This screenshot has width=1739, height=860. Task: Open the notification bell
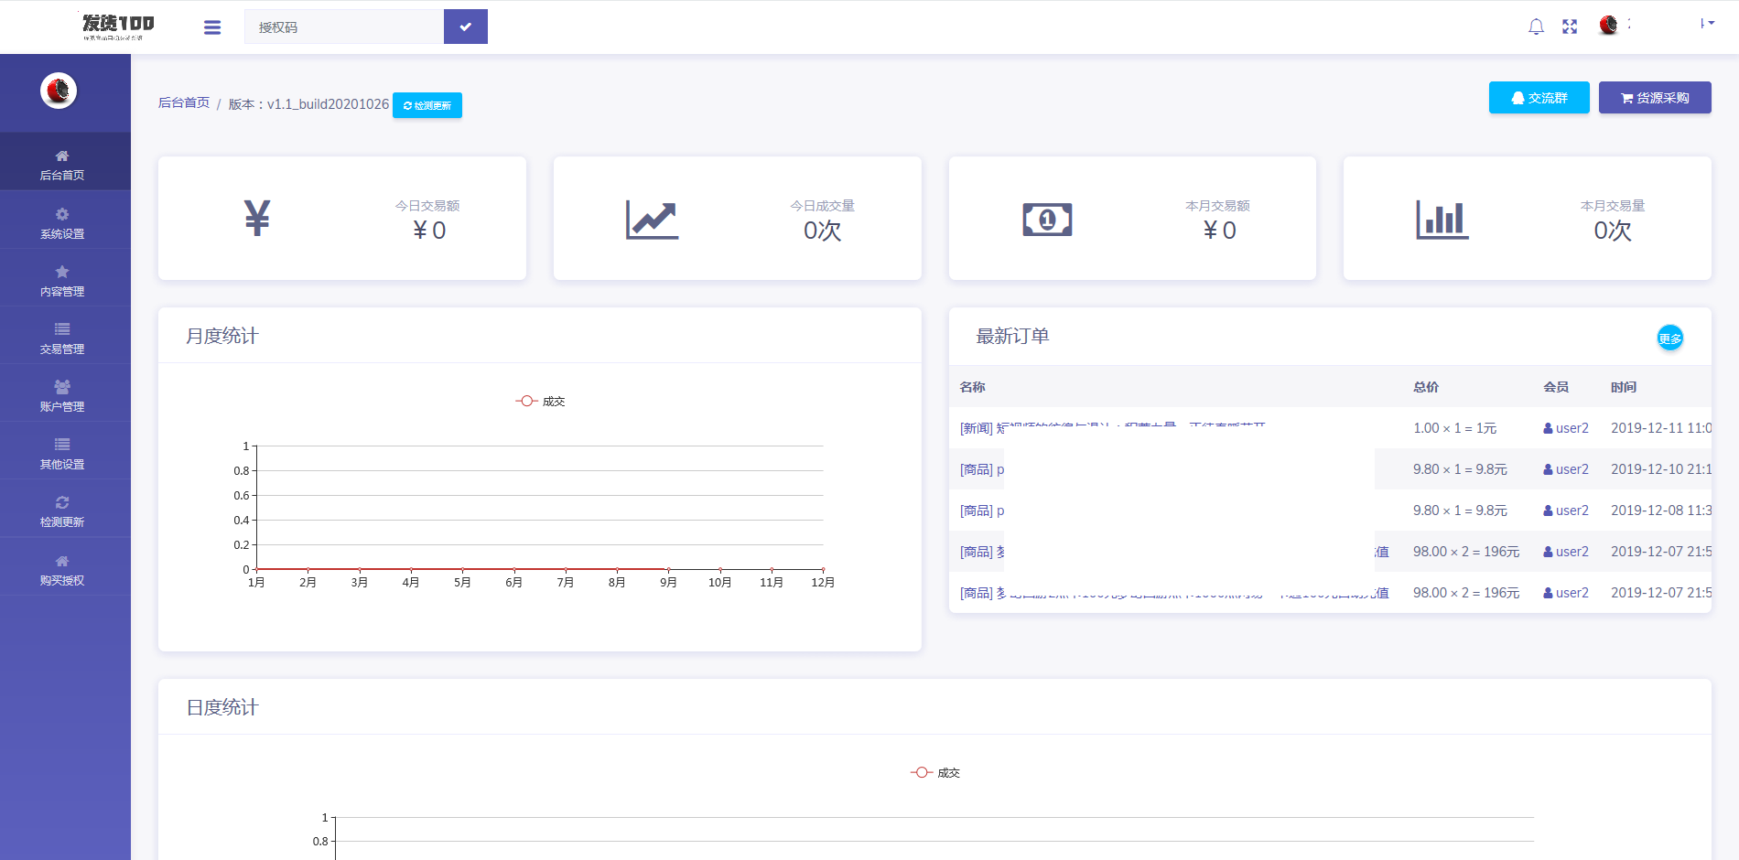pyautogui.click(x=1536, y=27)
